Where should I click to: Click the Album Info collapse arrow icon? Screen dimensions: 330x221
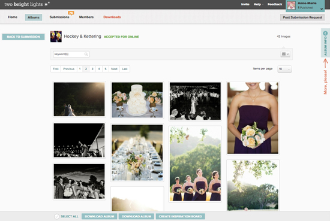click(325, 33)
